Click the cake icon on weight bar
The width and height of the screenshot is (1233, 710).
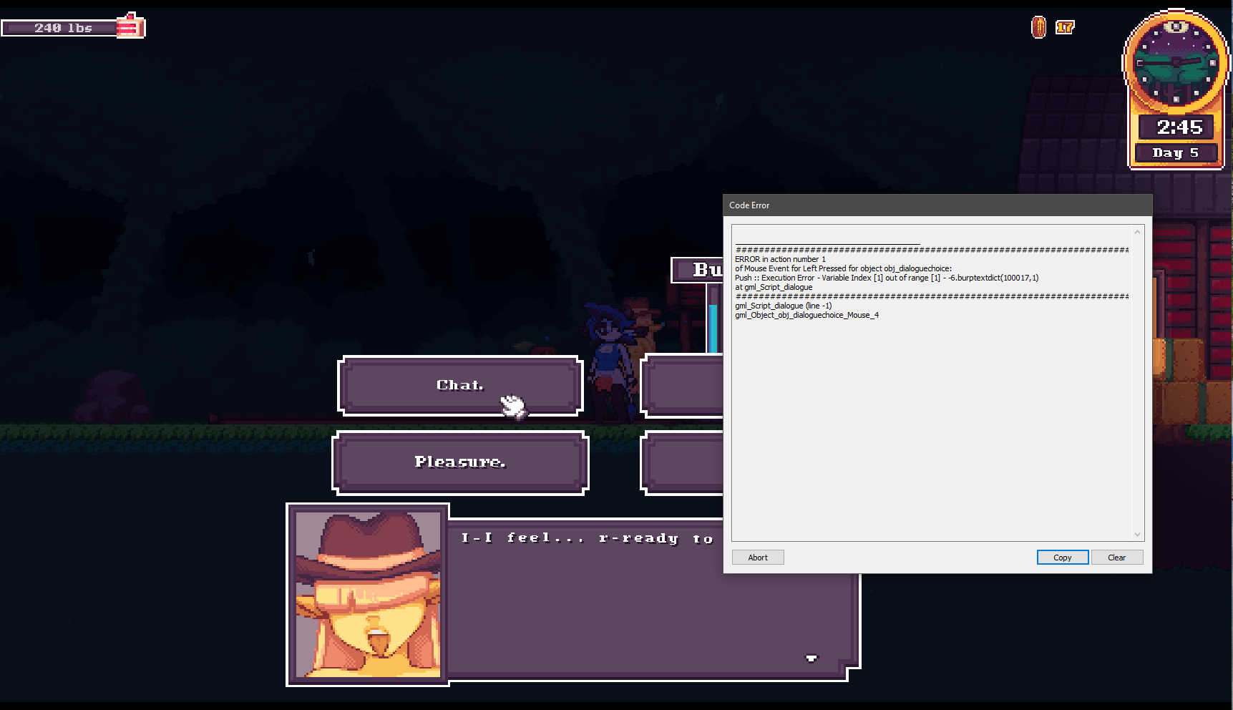pyautogui.click(x=130, y=26)
